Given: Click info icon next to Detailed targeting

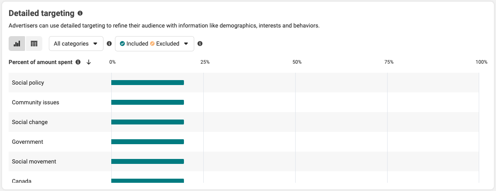Looking at the screenshot, I should tap(80, 13).
